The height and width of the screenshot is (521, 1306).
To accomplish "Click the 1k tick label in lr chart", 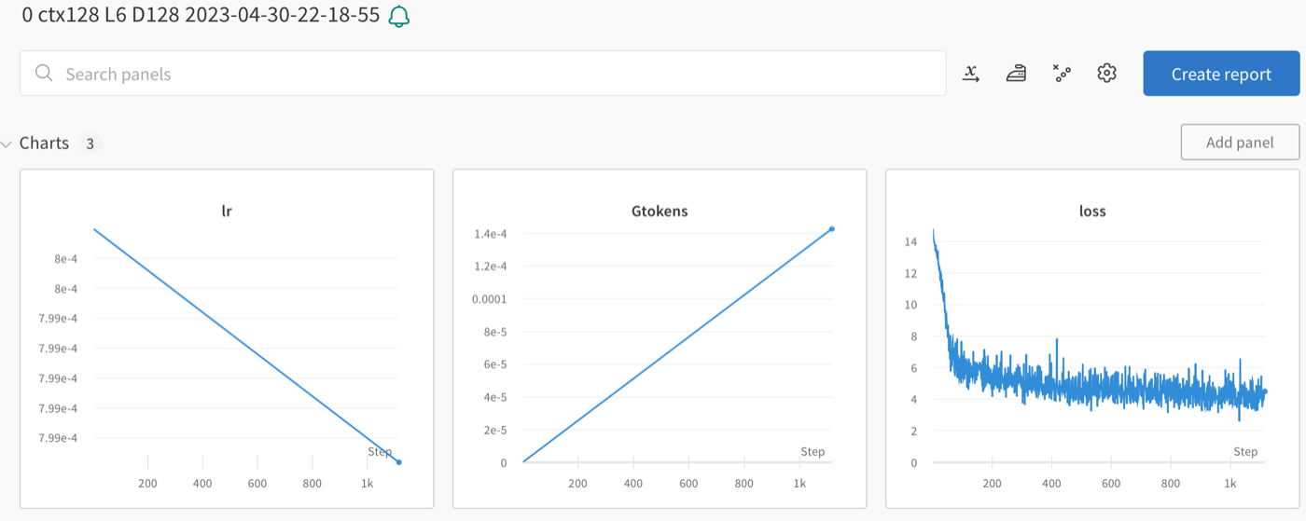I will [x=368, y=484].
